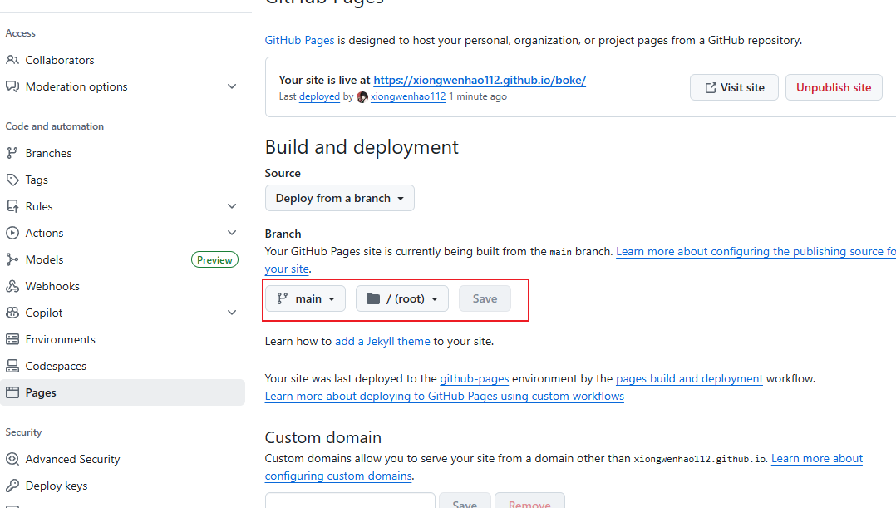Click add a Jekyll theme link
896x508 pixels.
tap(382, 341)
